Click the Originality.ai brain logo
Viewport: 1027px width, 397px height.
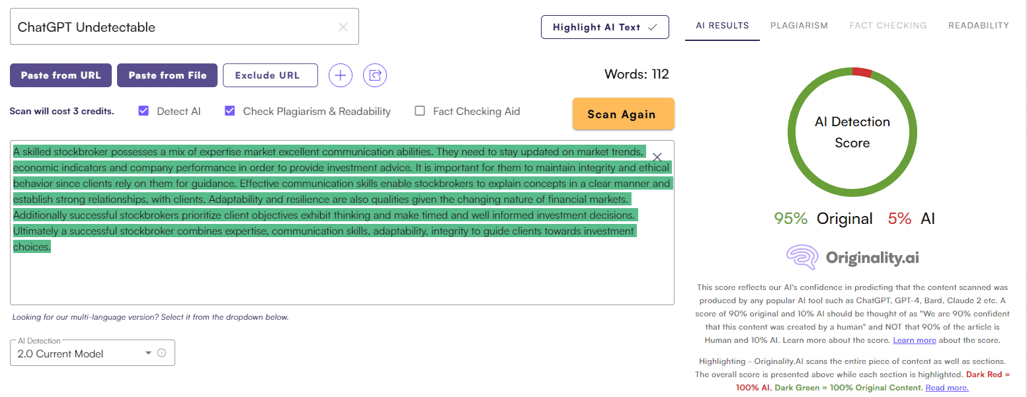point(803,258)
